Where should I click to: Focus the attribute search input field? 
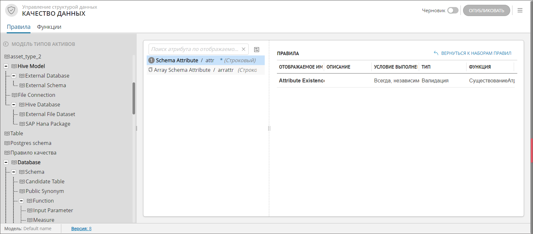(x=195, y=49)
